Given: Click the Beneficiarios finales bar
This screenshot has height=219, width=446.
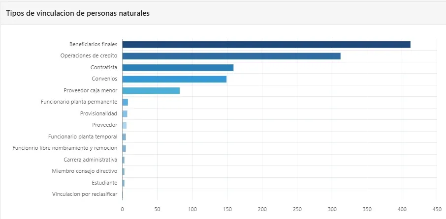Looking at the screenshot, I should pyautogui.click(x=266, y=45).
